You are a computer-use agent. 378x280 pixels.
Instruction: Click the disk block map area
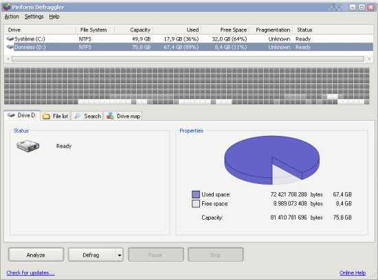click(x=186, y=86)
